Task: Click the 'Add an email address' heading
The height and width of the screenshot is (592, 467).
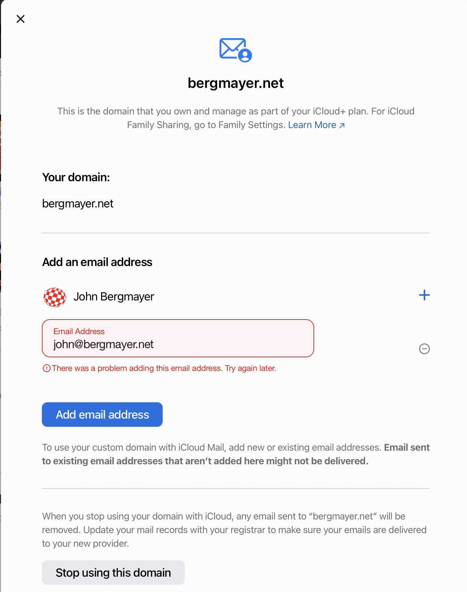Action: pyautogui.click(x=97, y=262)
